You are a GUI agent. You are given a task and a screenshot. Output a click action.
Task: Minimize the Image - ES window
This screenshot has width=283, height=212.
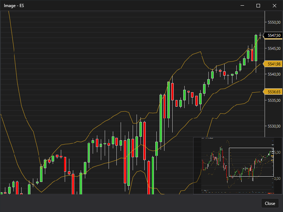(x=242, y=6)
